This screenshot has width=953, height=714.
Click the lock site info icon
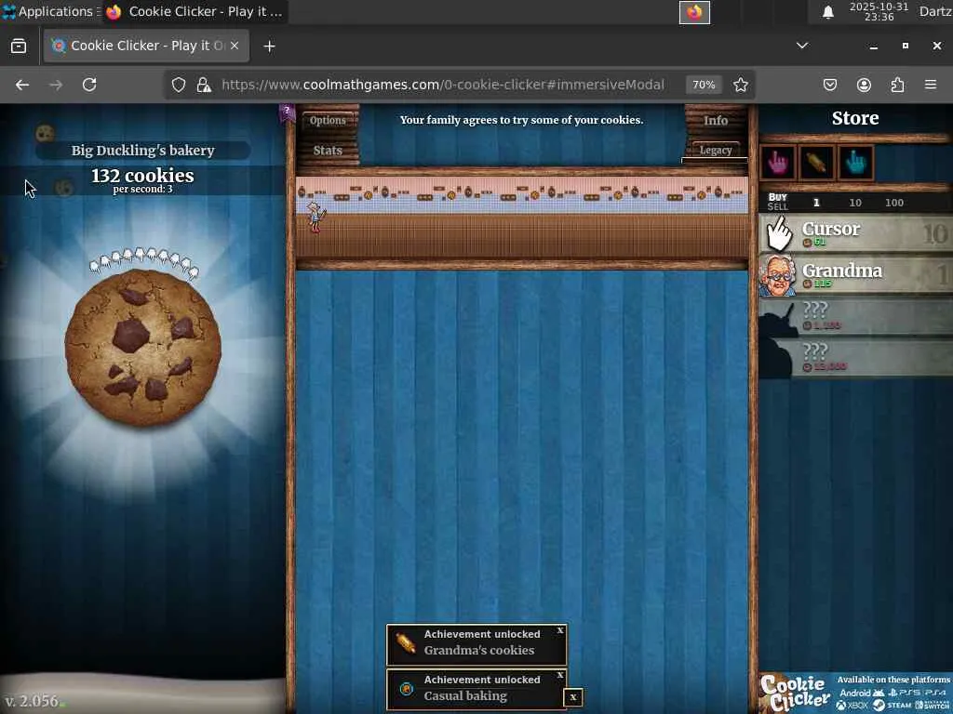204,85
